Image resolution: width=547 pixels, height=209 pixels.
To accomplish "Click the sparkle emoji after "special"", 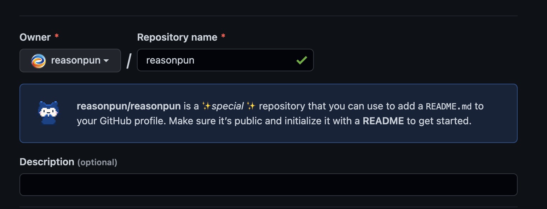I will click(251, 106).
